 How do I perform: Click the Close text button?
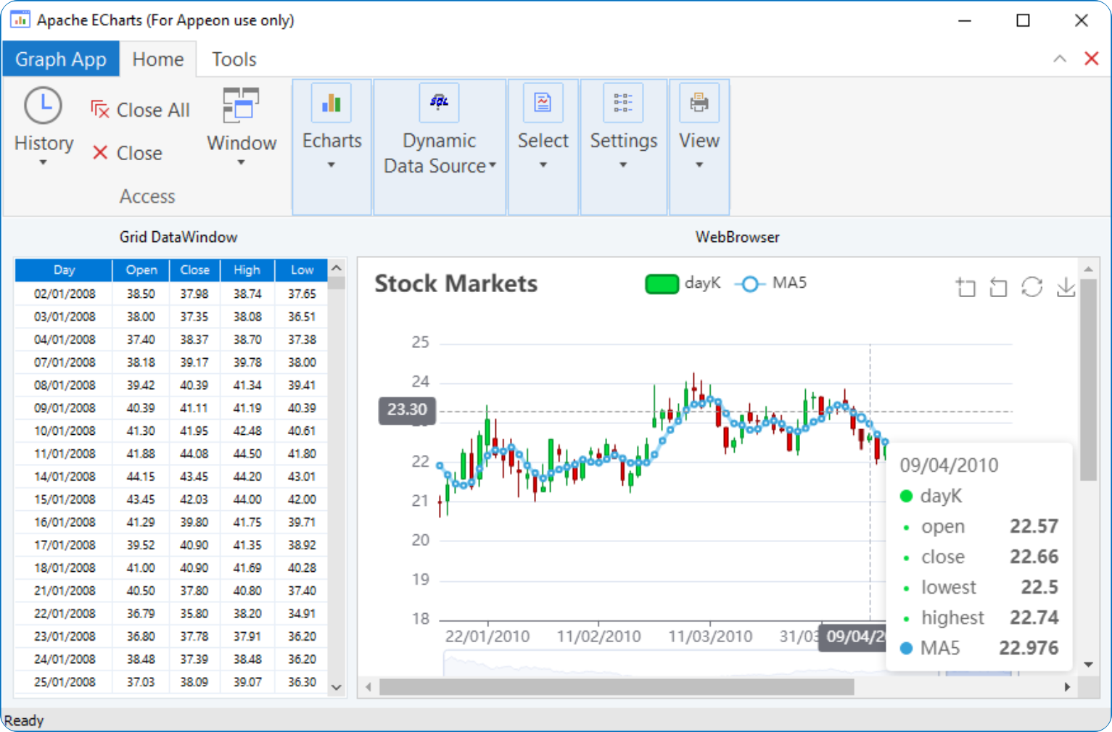click(x=139, y=153)
